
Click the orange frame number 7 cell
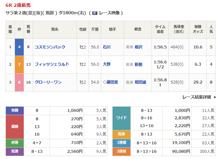pyautogui.click(x=19, y=64)
